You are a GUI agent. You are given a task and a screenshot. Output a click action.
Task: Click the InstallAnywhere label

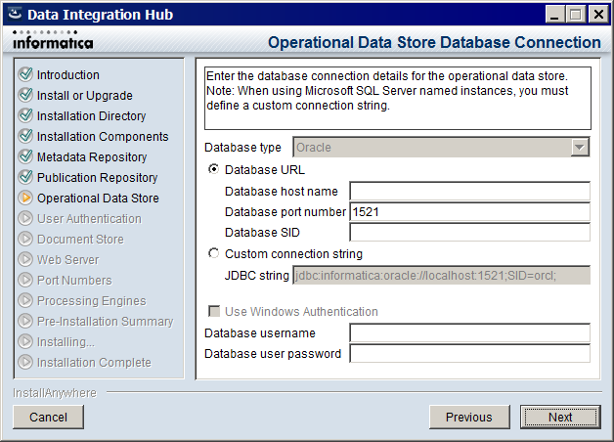point(55,393)
